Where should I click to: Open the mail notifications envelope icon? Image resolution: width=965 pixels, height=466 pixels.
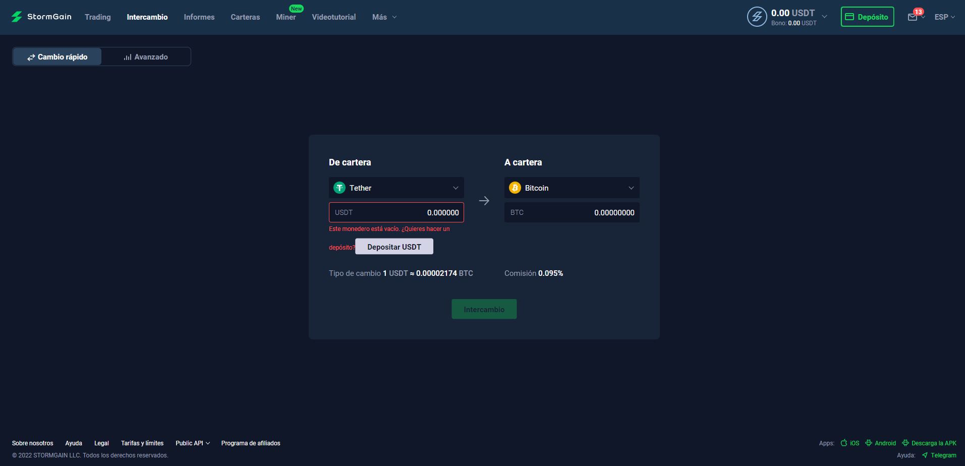pos(912,17)
